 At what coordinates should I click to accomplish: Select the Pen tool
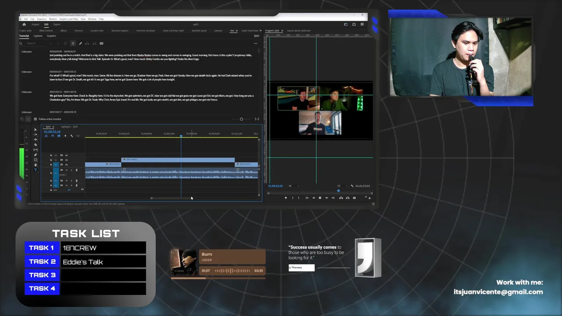36,155
